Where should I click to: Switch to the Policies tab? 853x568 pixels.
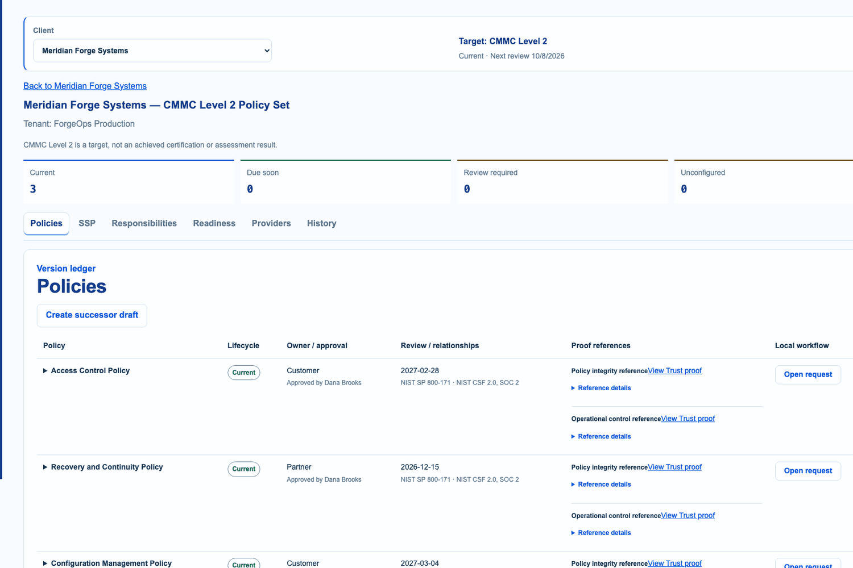pyautogui.click(x=46, y=223)
